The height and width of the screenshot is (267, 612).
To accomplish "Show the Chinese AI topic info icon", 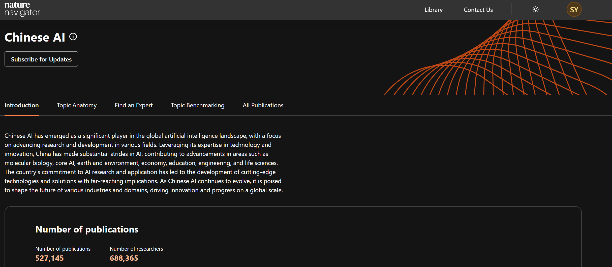I will click(x=73, y=37).
